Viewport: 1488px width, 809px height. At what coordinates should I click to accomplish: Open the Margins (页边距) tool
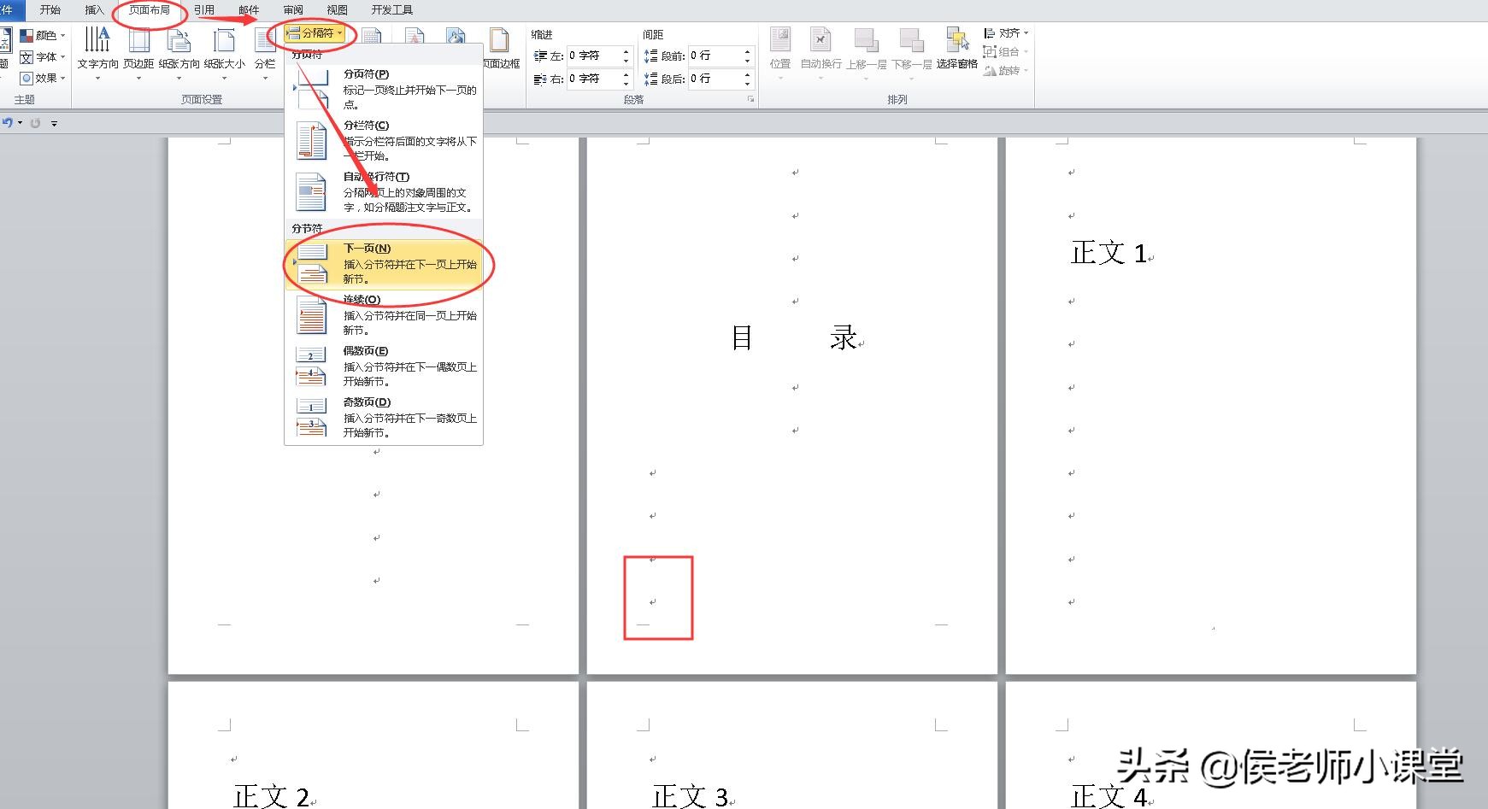point(138,53)
